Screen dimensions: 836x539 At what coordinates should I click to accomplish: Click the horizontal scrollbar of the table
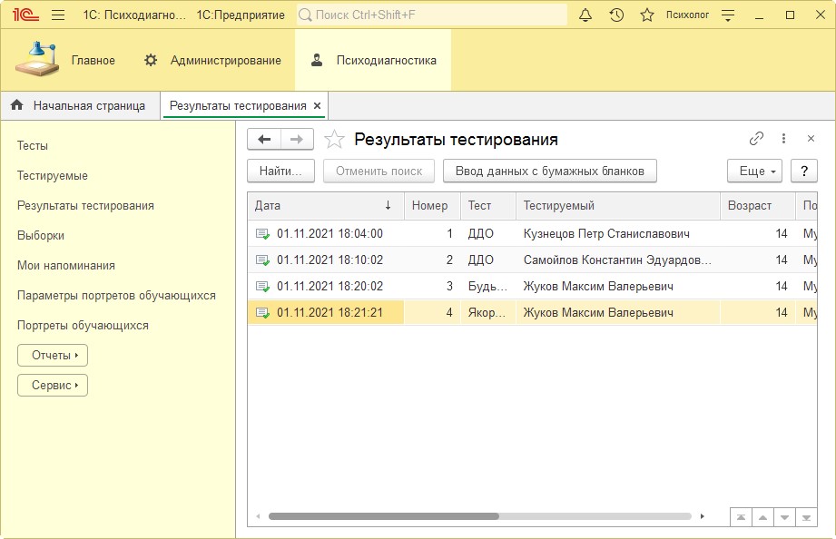pyautogui.click(x=383, y=516)
